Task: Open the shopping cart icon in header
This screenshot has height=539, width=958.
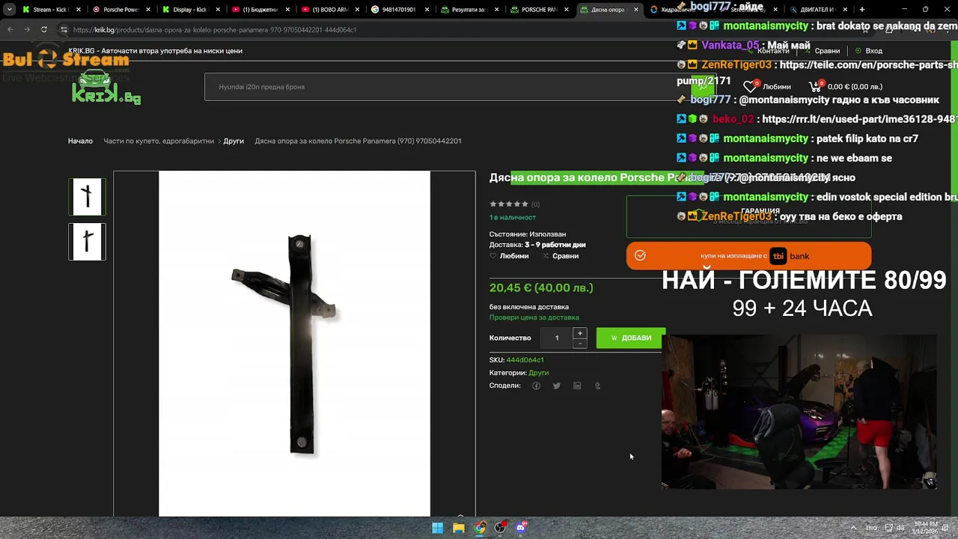Action: tap(815, 87)
